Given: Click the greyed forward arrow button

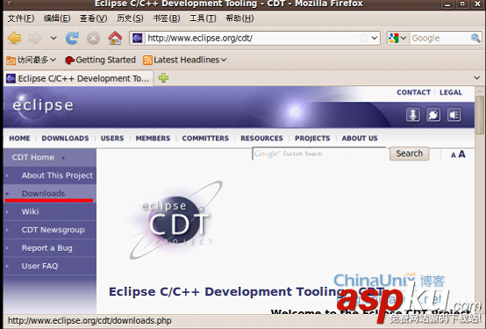Looking at the screenshot, I should [x=35, y=38].
